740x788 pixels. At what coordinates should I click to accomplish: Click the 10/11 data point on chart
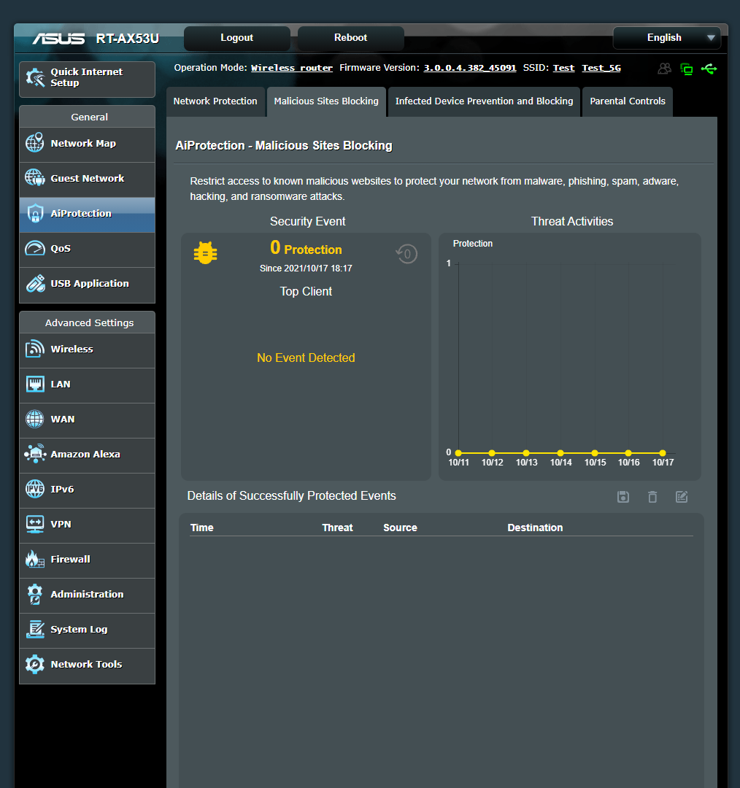coord(458,453)
